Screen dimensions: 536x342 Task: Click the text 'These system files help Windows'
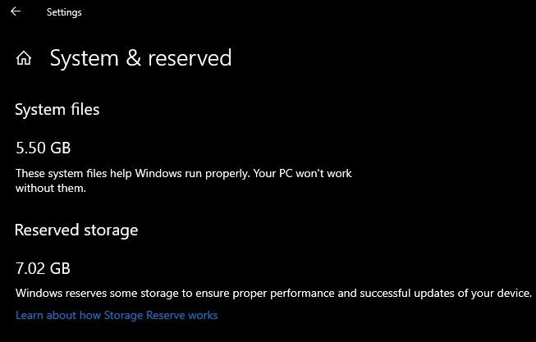pos(92,174)
